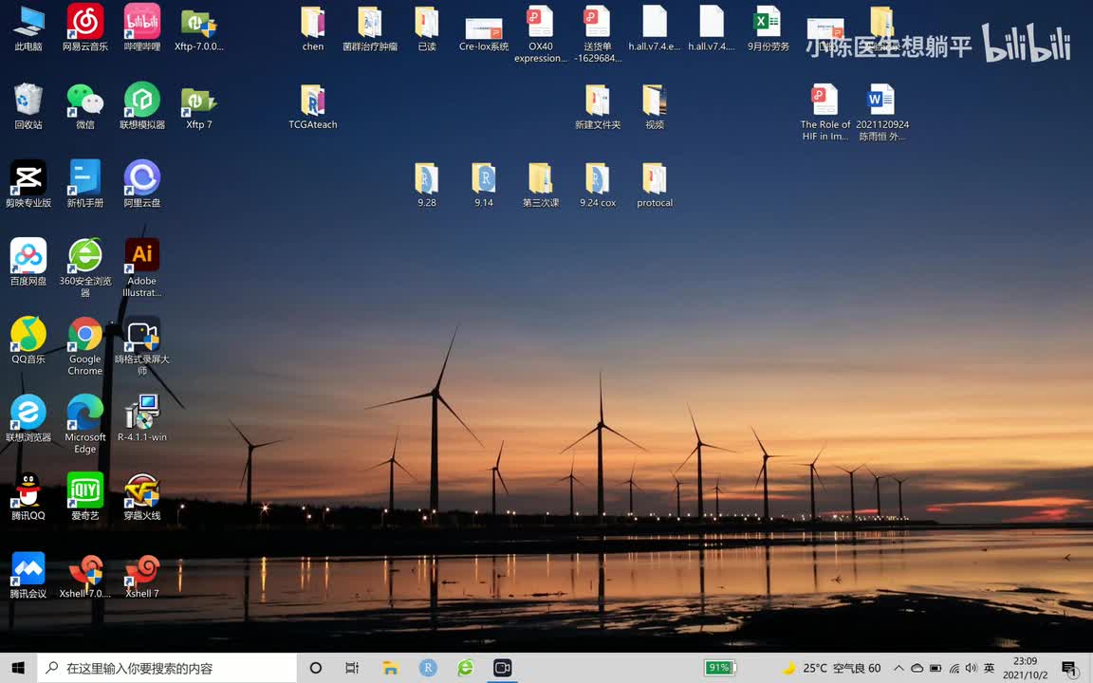Open the 网易云音乐 music app icon
The image size is (1093, 683).
pyautogui.click(x=84, y=23)
